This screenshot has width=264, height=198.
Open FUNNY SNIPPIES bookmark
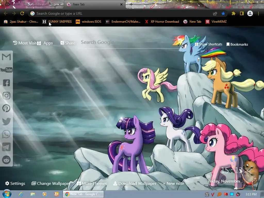(x=57, y=22)
